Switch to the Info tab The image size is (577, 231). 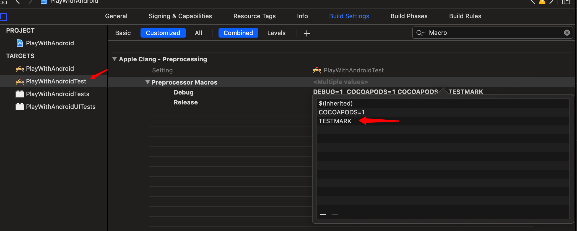click(x=302, y=16)
